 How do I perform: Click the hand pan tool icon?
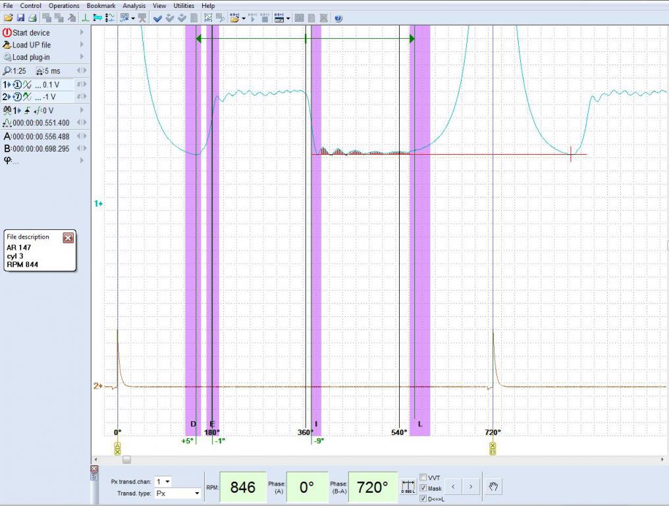494,487
